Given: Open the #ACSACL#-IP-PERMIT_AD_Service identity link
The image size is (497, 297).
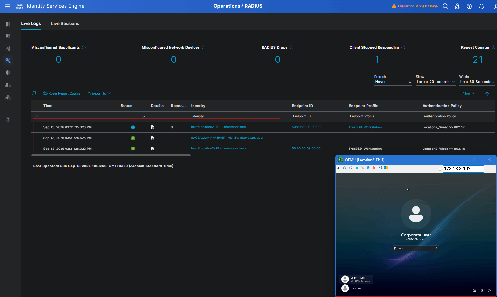Looking at the screenshot, I should [227, 138].
